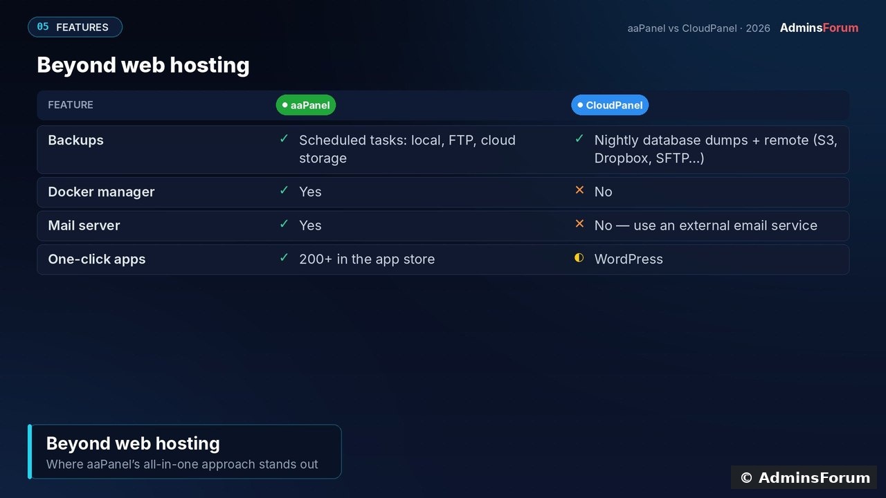Click the Backups row label

coord(75,140)
